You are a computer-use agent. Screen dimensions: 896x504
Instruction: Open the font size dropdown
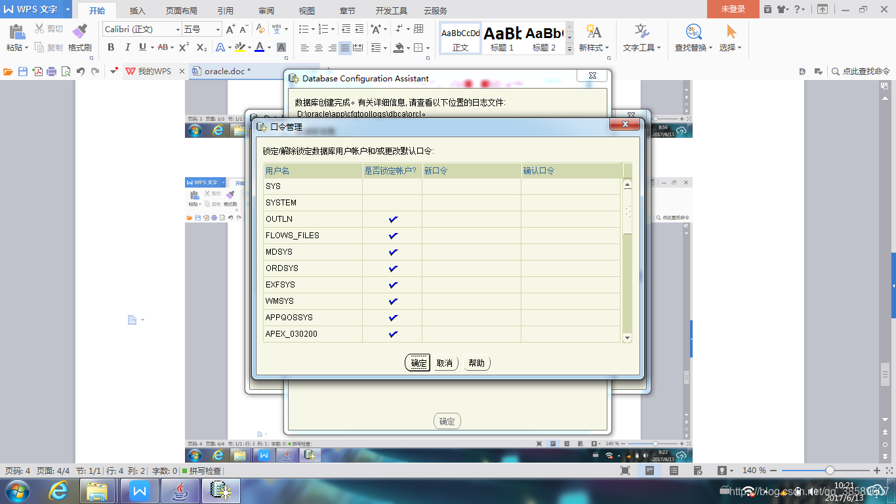[218, 30]
